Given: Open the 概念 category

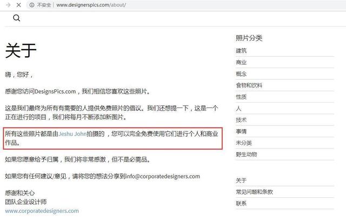Looking at the screenshot, I should 241,74.
